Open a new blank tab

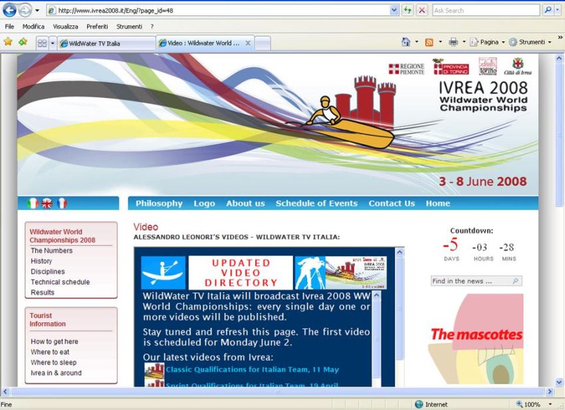click(263, 44)
